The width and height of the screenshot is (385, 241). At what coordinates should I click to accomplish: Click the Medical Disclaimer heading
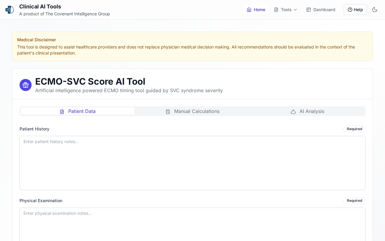[x=36, y=40]
